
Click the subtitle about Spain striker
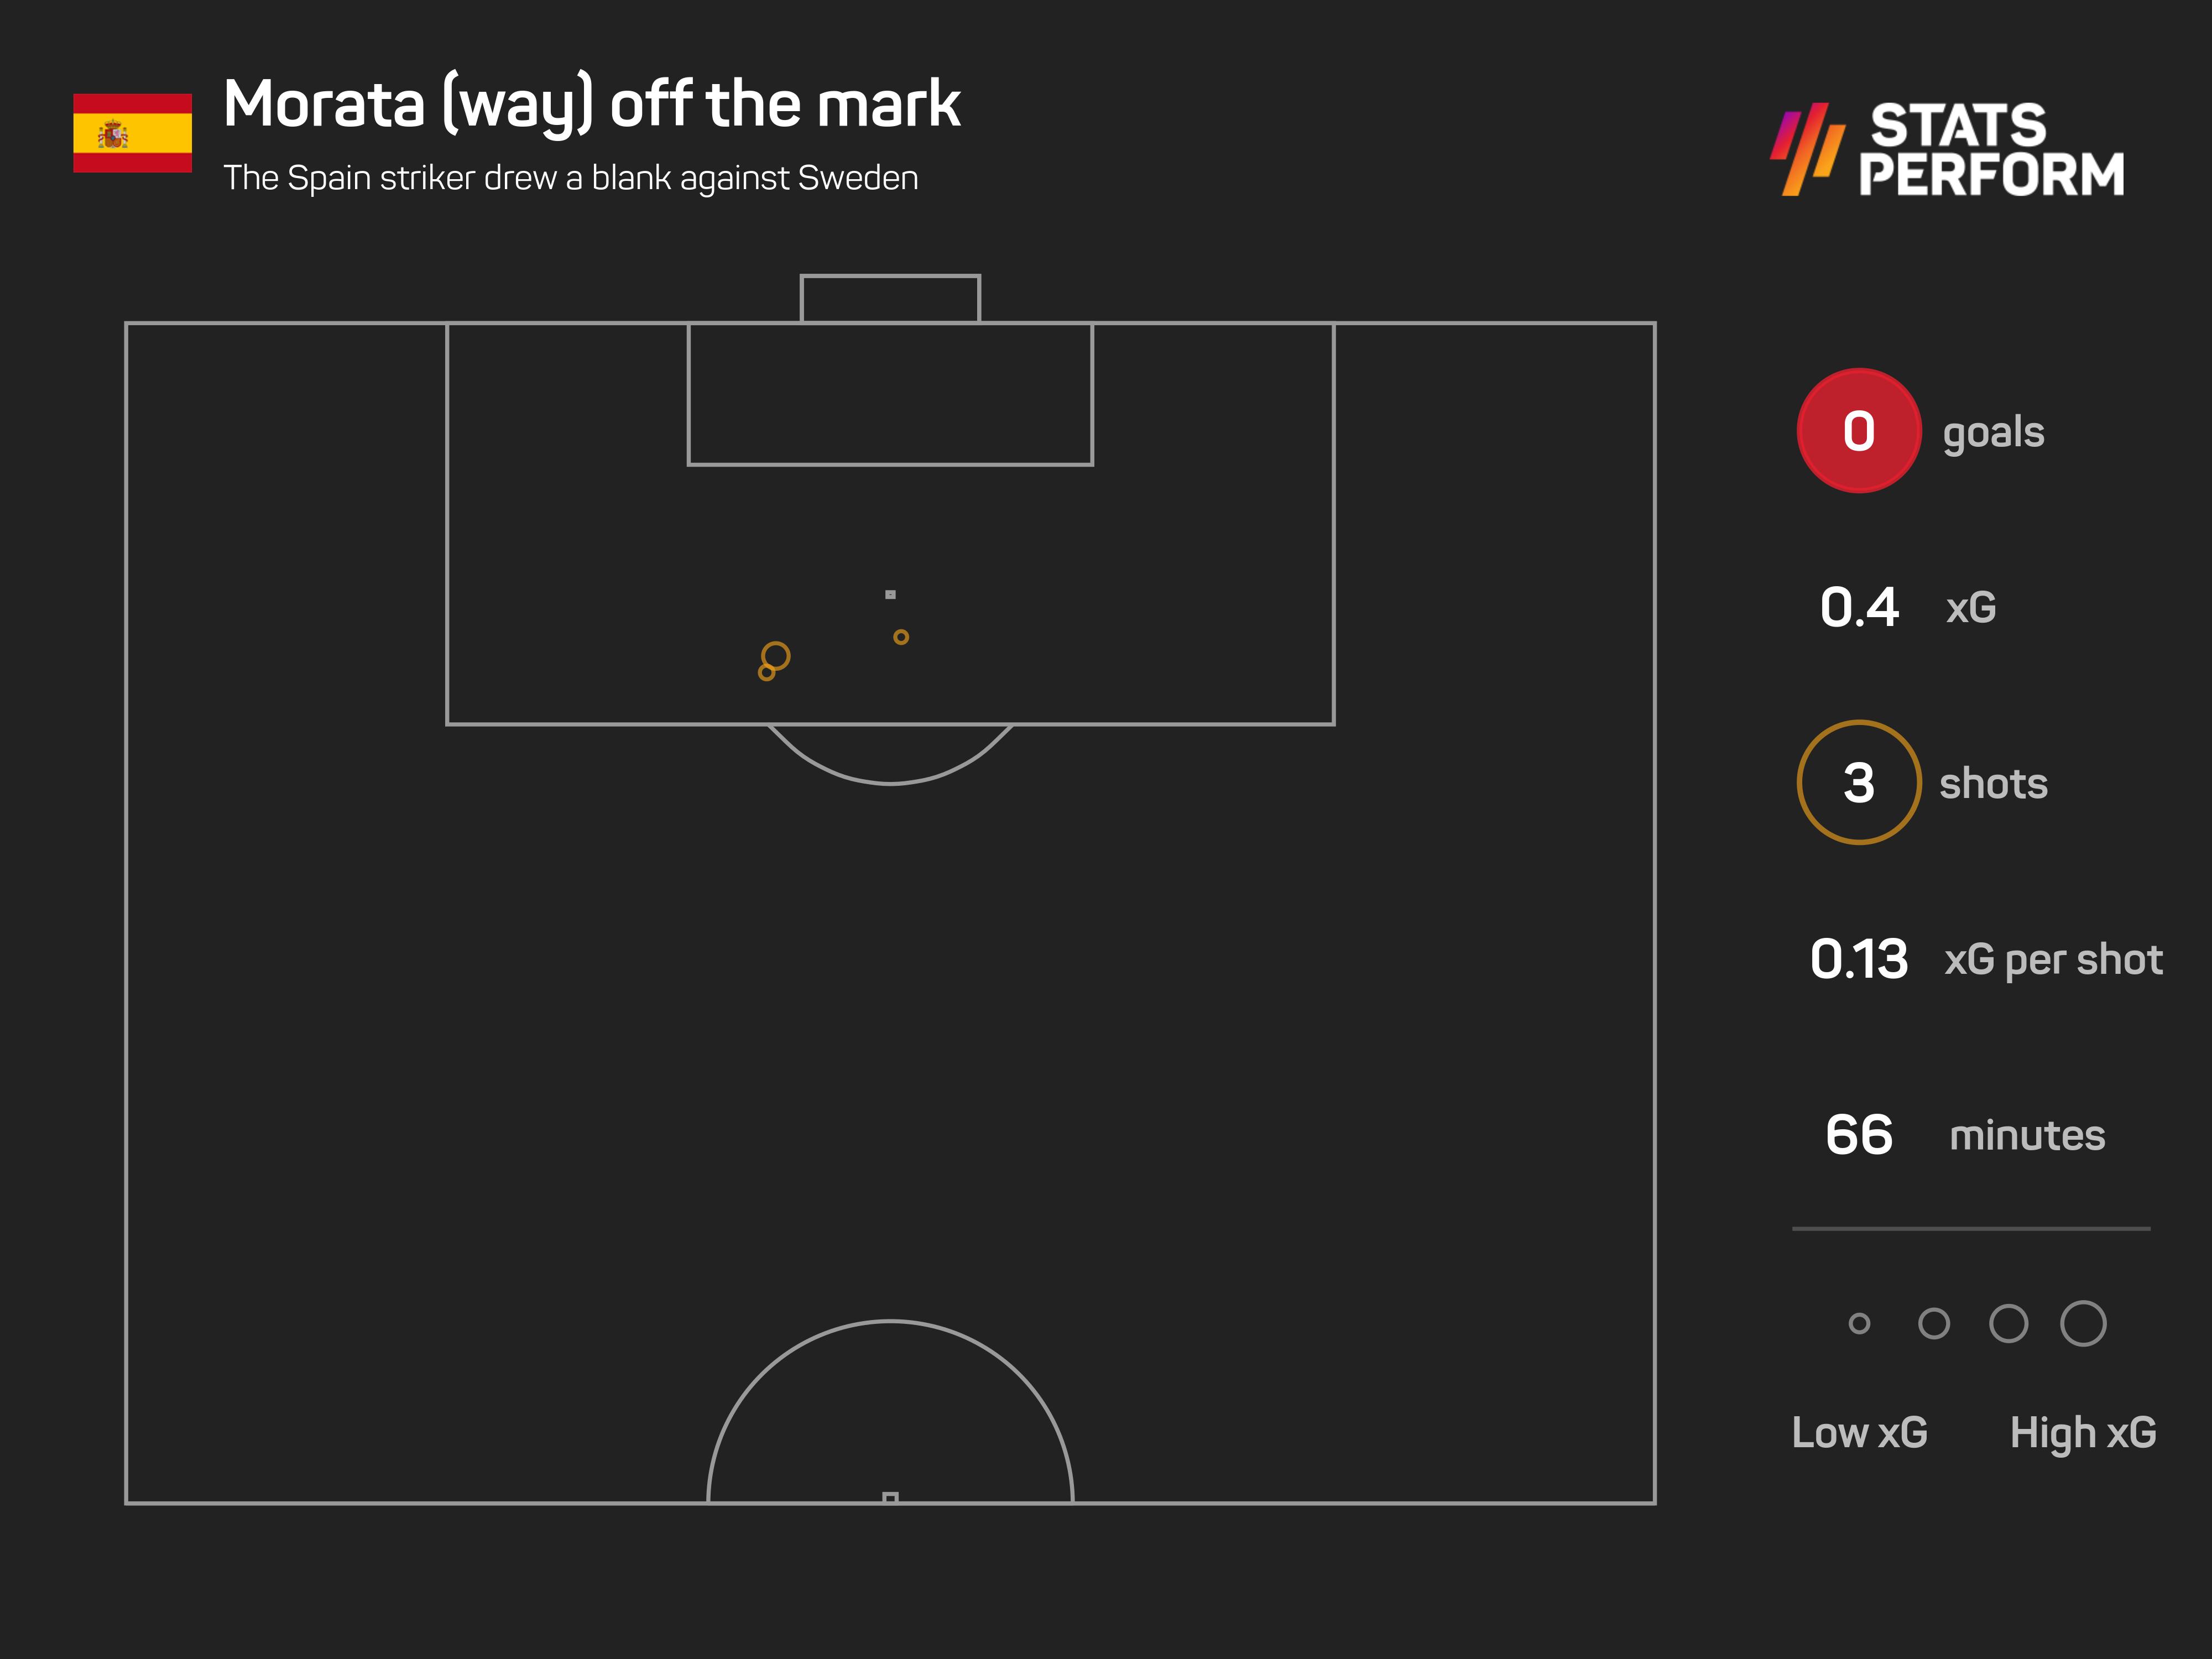tap(571, 178)
